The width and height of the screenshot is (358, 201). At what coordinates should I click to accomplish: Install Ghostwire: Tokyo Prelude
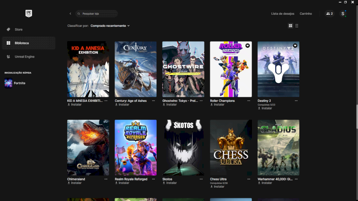click(170, 105)
